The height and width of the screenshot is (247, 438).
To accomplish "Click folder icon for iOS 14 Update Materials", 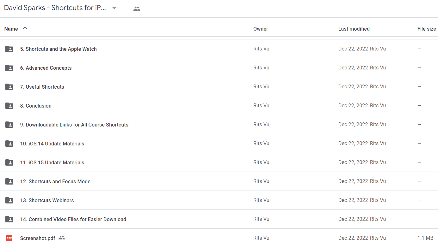I will (x=9, y=144).
